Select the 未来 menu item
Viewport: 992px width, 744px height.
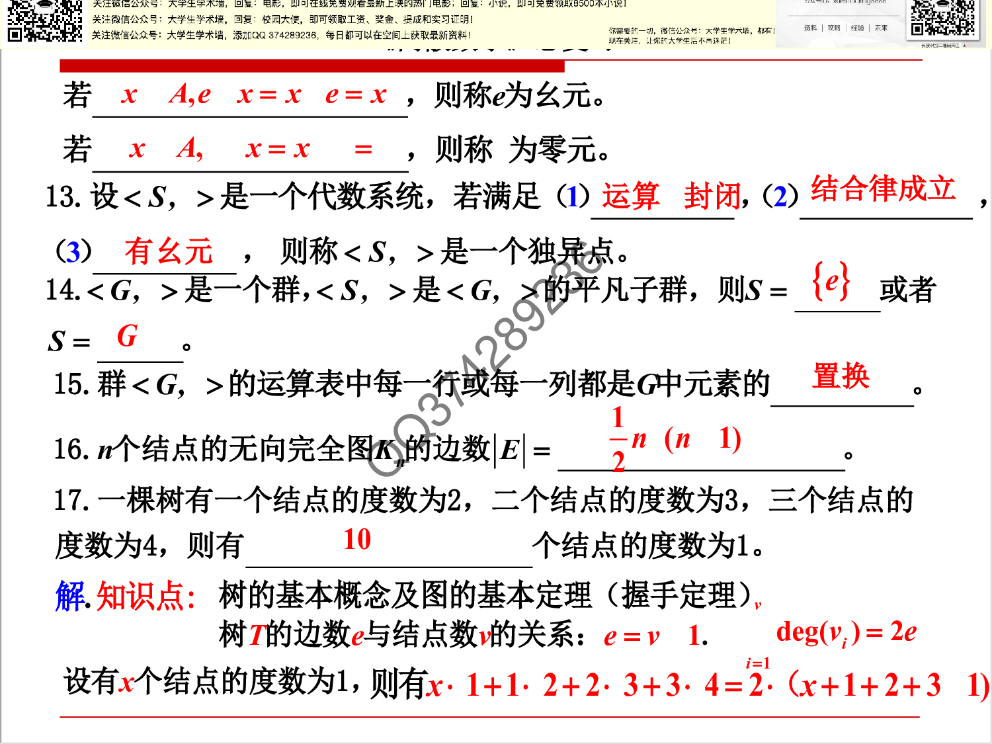point(880,28)
